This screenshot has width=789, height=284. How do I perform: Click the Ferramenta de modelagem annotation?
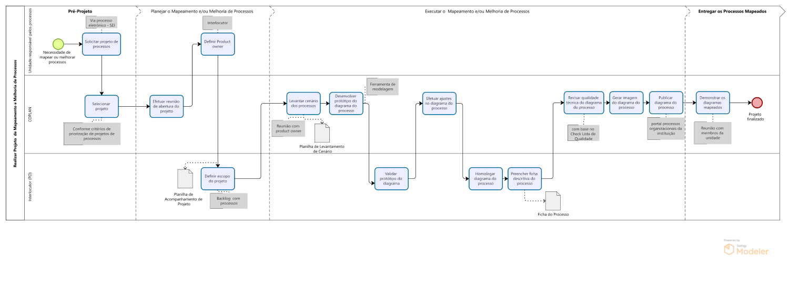[x=383, y=87]
